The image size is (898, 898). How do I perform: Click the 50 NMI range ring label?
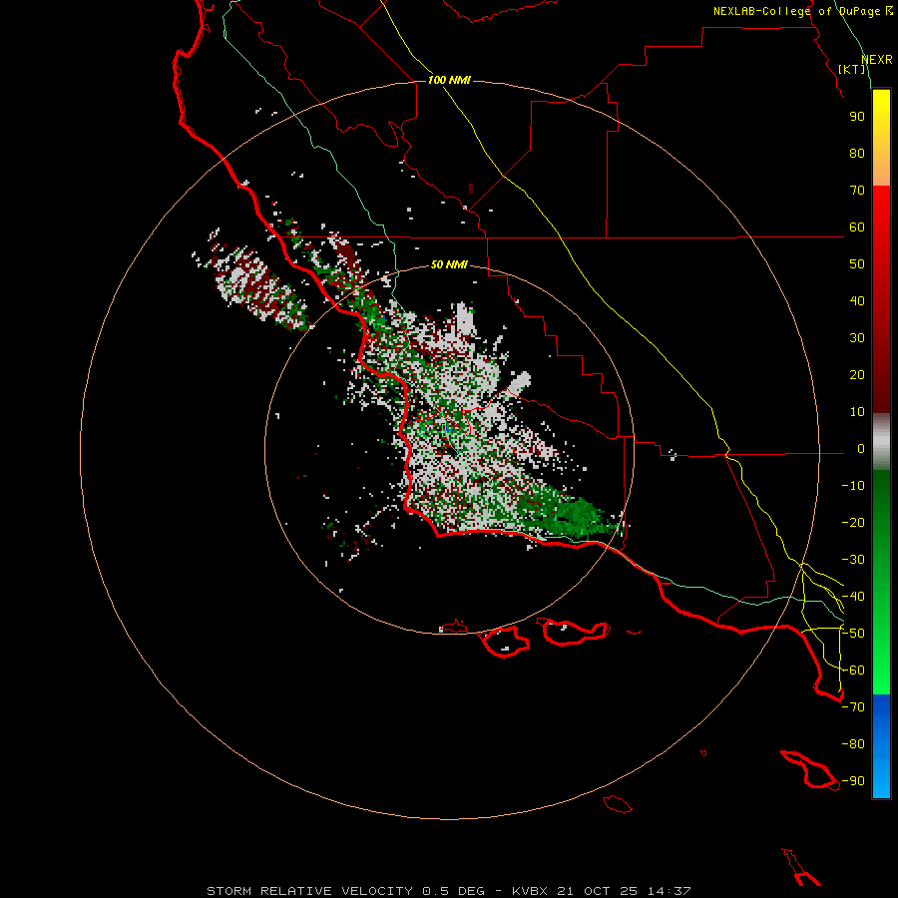449,264
